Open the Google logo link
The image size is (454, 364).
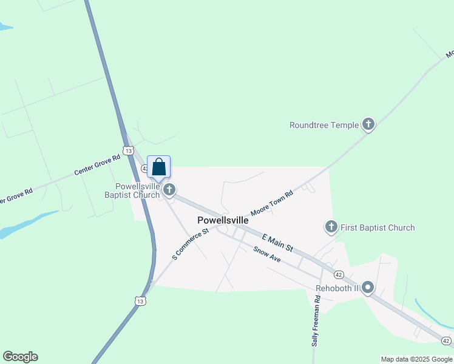20,357
